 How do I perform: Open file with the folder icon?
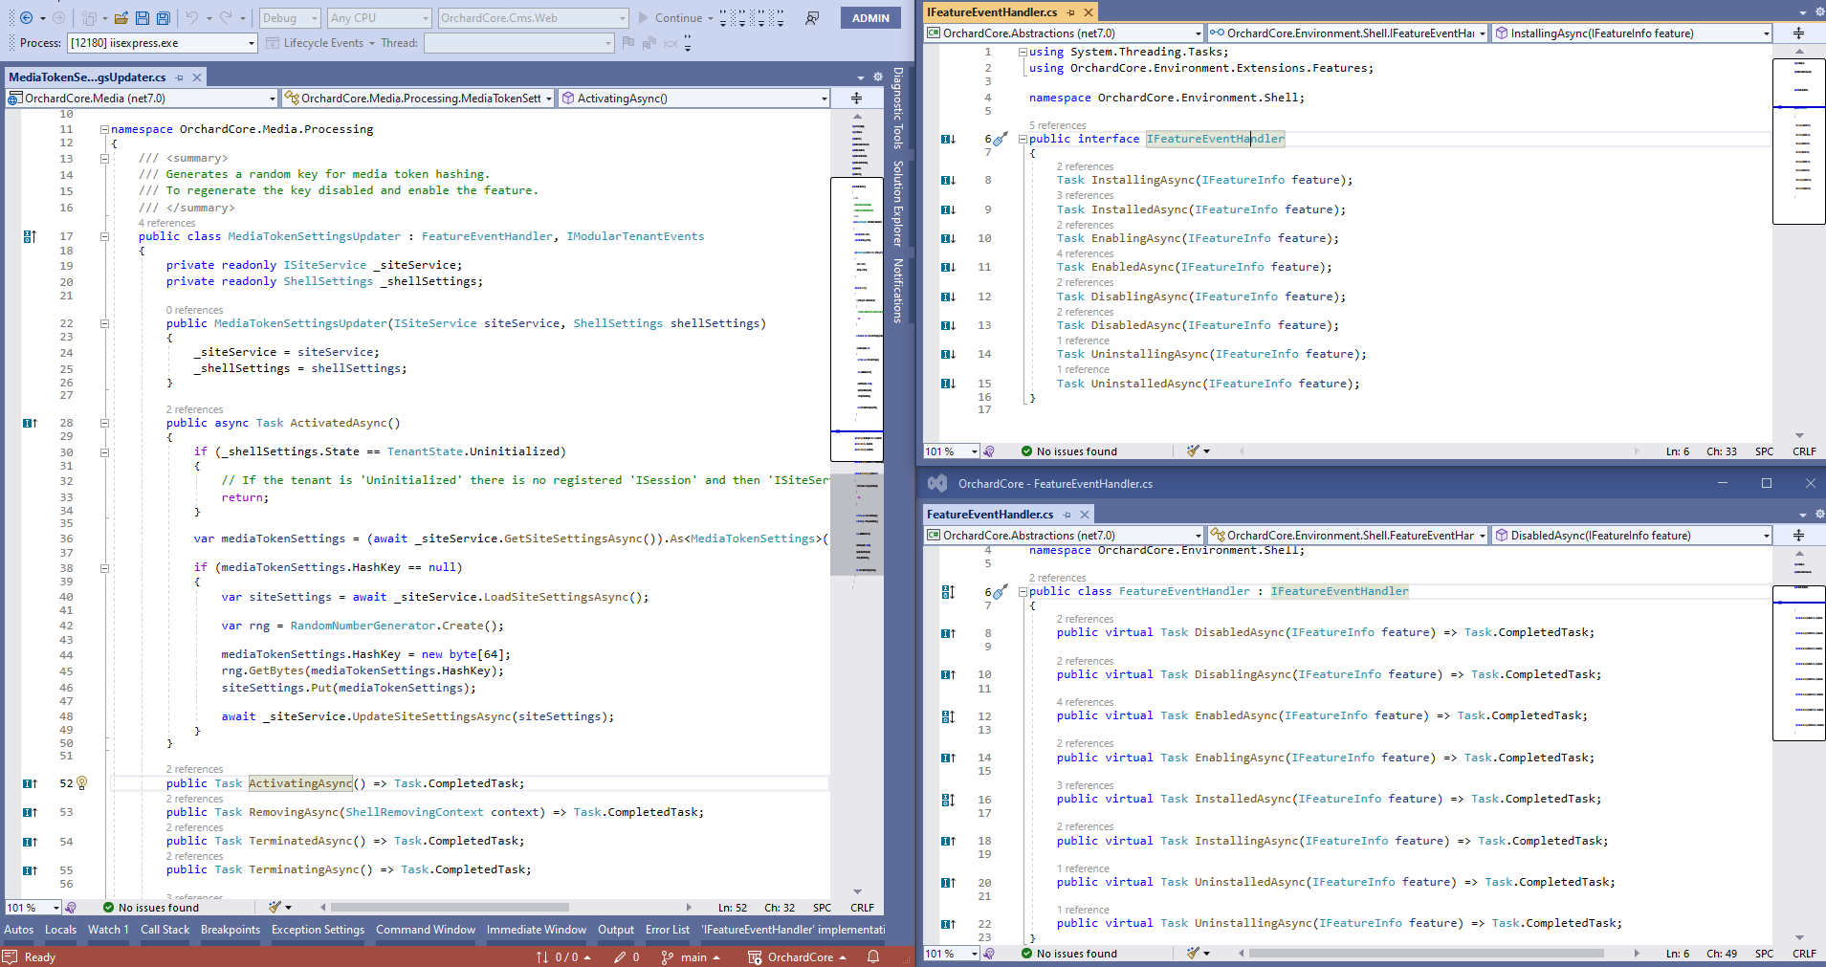point(121,17)
